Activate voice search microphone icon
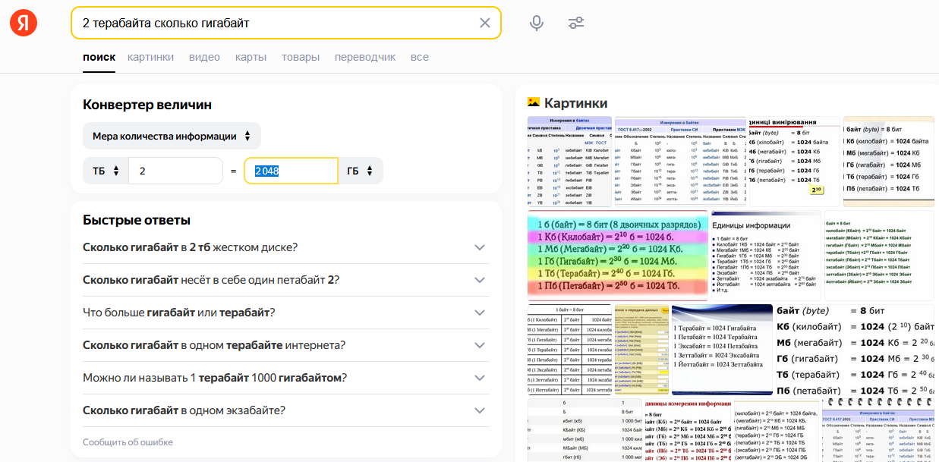Screen dimensions: 939x462 click(x=537, y=23)
